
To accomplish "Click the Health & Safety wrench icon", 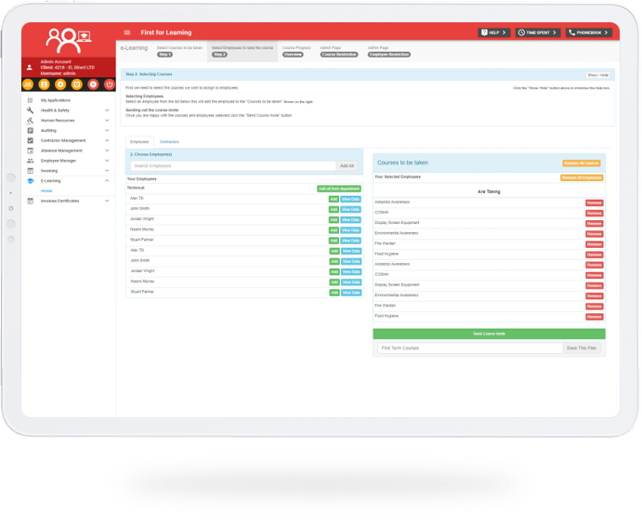I will click(x=30, y=110).
